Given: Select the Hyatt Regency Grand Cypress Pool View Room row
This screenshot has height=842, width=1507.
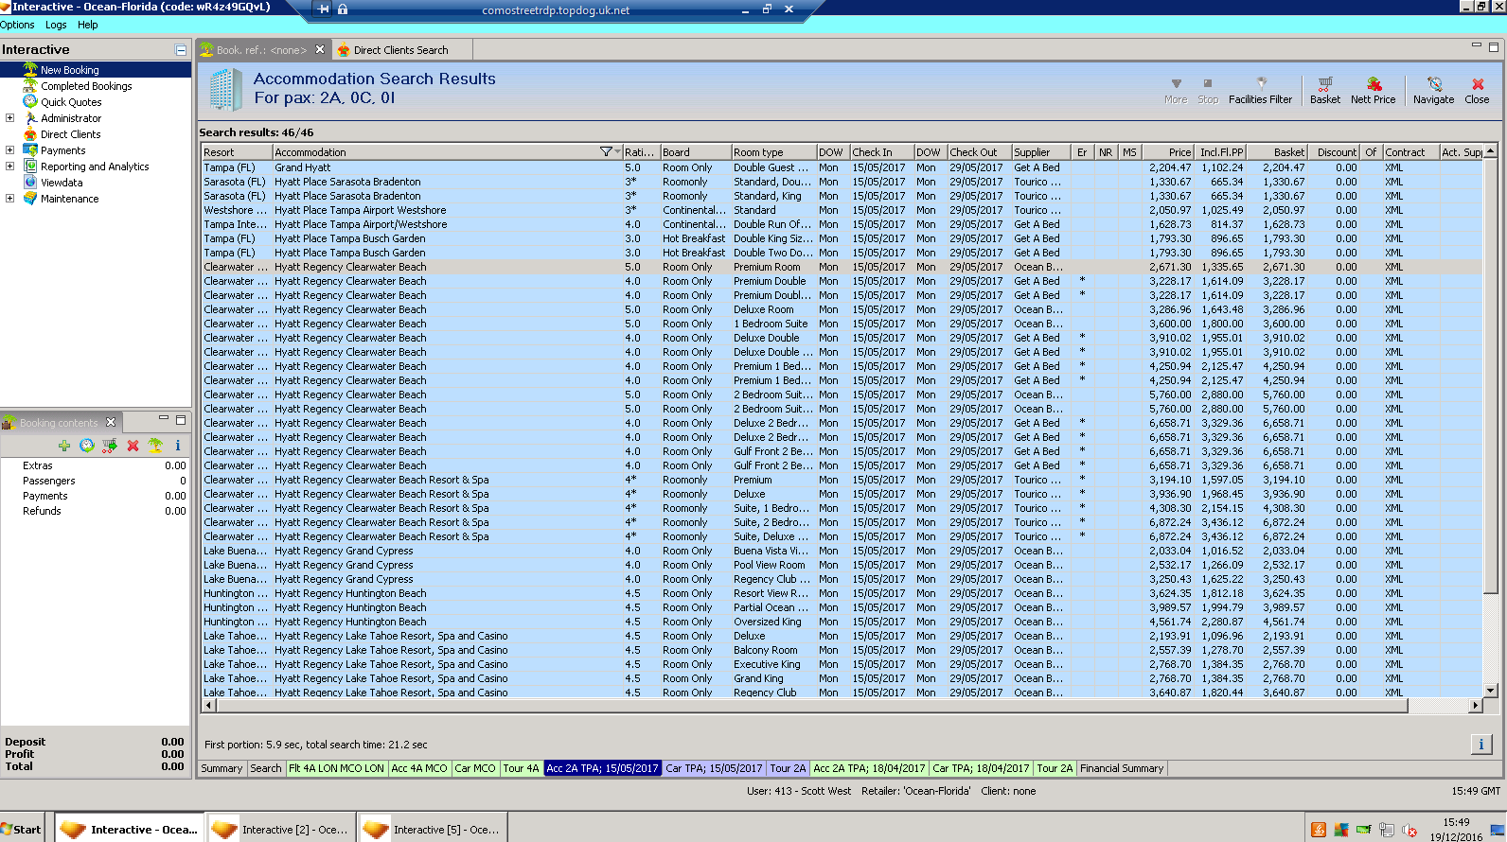Looking at the screenshot, I should click(x=841, y=565).
